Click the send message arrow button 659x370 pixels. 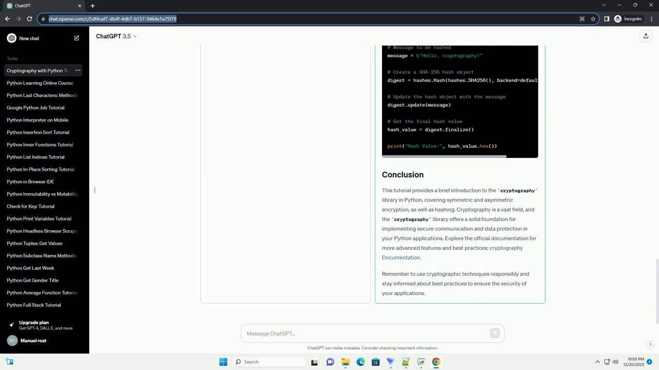(495, 334)
